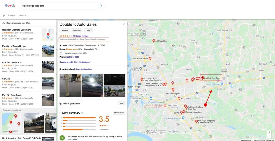The height and width of the screenshot is (141, 275).
Task: Click the next arrow in Discover more places
Action: (x=54, y=123)
